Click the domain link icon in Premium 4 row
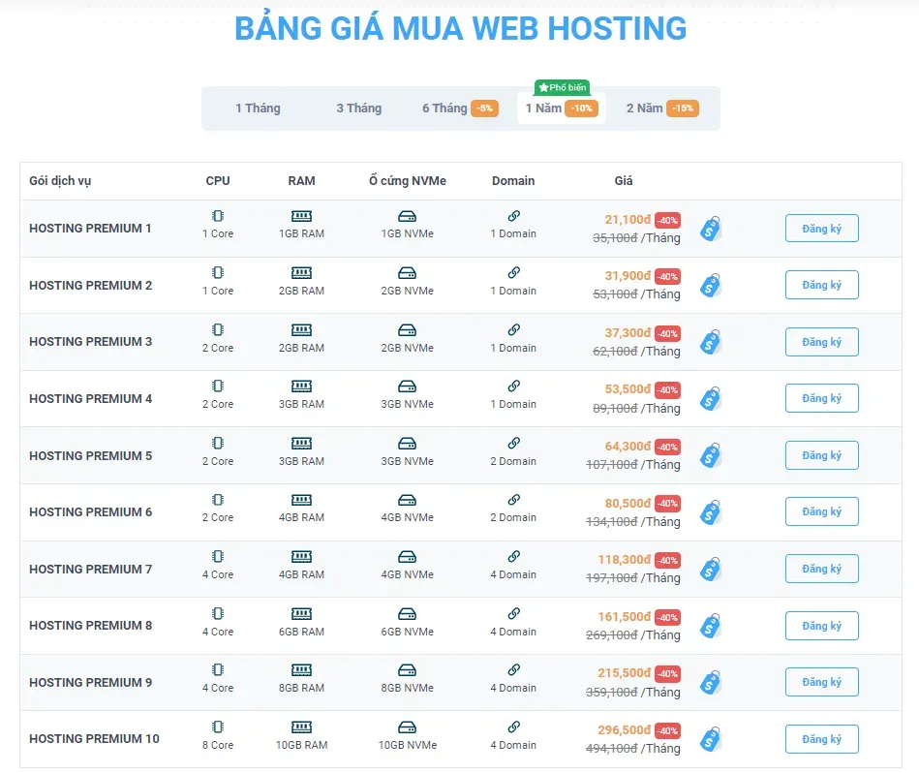Screen dimensions: 919x773 (513, 386)
